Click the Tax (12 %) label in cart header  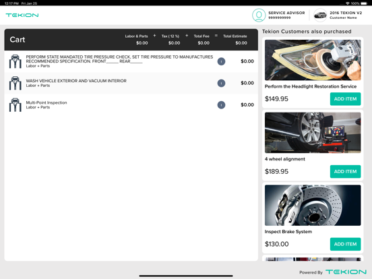point(170,36)
